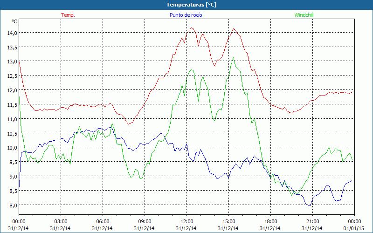This screenshot has height=233, width=373.
Task: Click the 10,5 y-axis value
Action: [x=12, y=133]
